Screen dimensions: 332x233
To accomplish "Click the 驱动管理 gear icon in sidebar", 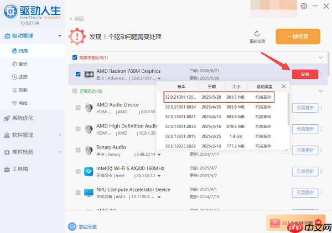I will tap(7, 36).
